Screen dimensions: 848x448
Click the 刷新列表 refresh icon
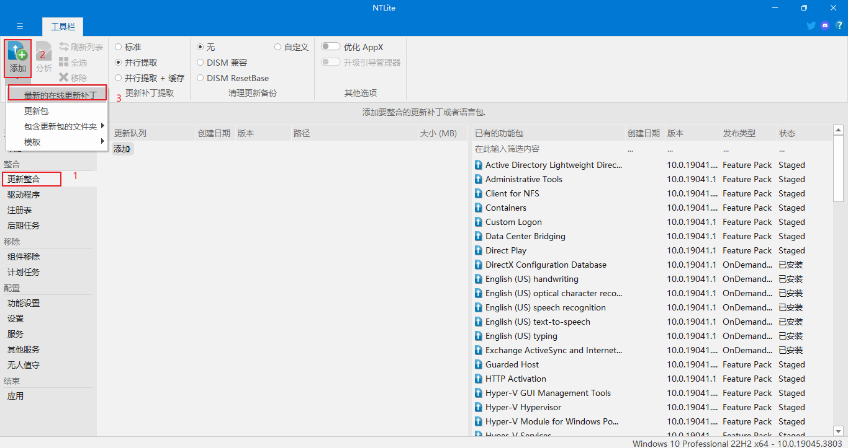[x=63, y=47]
